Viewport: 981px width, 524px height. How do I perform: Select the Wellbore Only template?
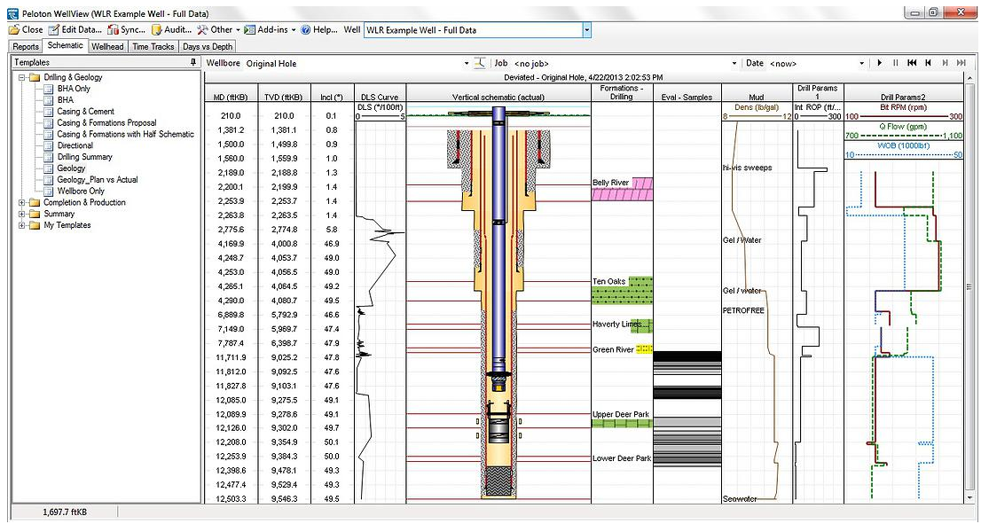point(81,191)
